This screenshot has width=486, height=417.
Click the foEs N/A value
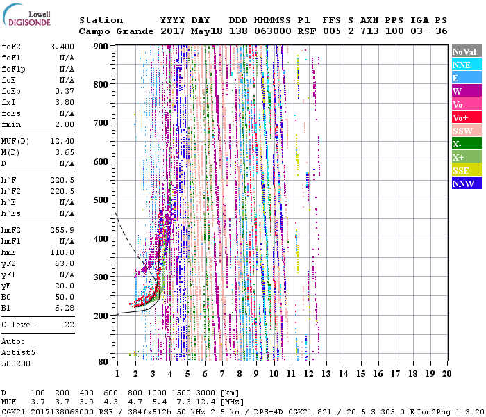click(67, 113)
